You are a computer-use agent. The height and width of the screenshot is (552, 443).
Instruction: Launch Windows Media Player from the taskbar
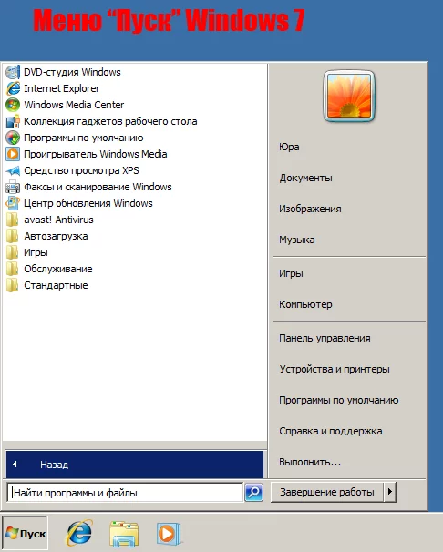[x=169, y=534]
